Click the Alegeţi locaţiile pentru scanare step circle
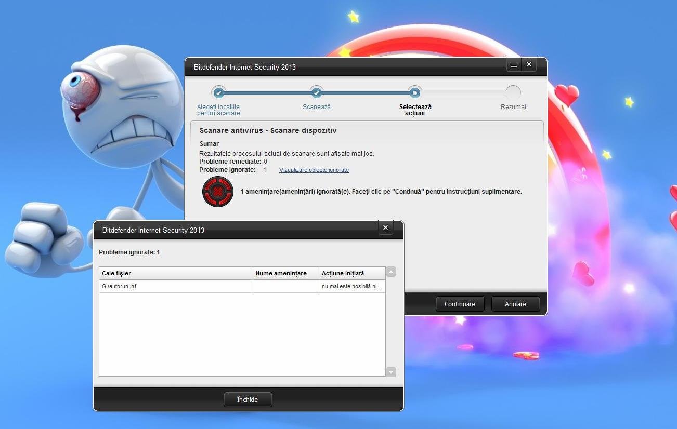The height and width of the screenshot is (429, 677). point(219,93)
